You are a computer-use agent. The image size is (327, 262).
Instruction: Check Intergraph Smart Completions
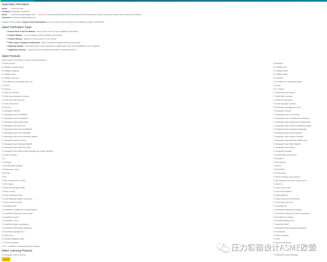2,118
